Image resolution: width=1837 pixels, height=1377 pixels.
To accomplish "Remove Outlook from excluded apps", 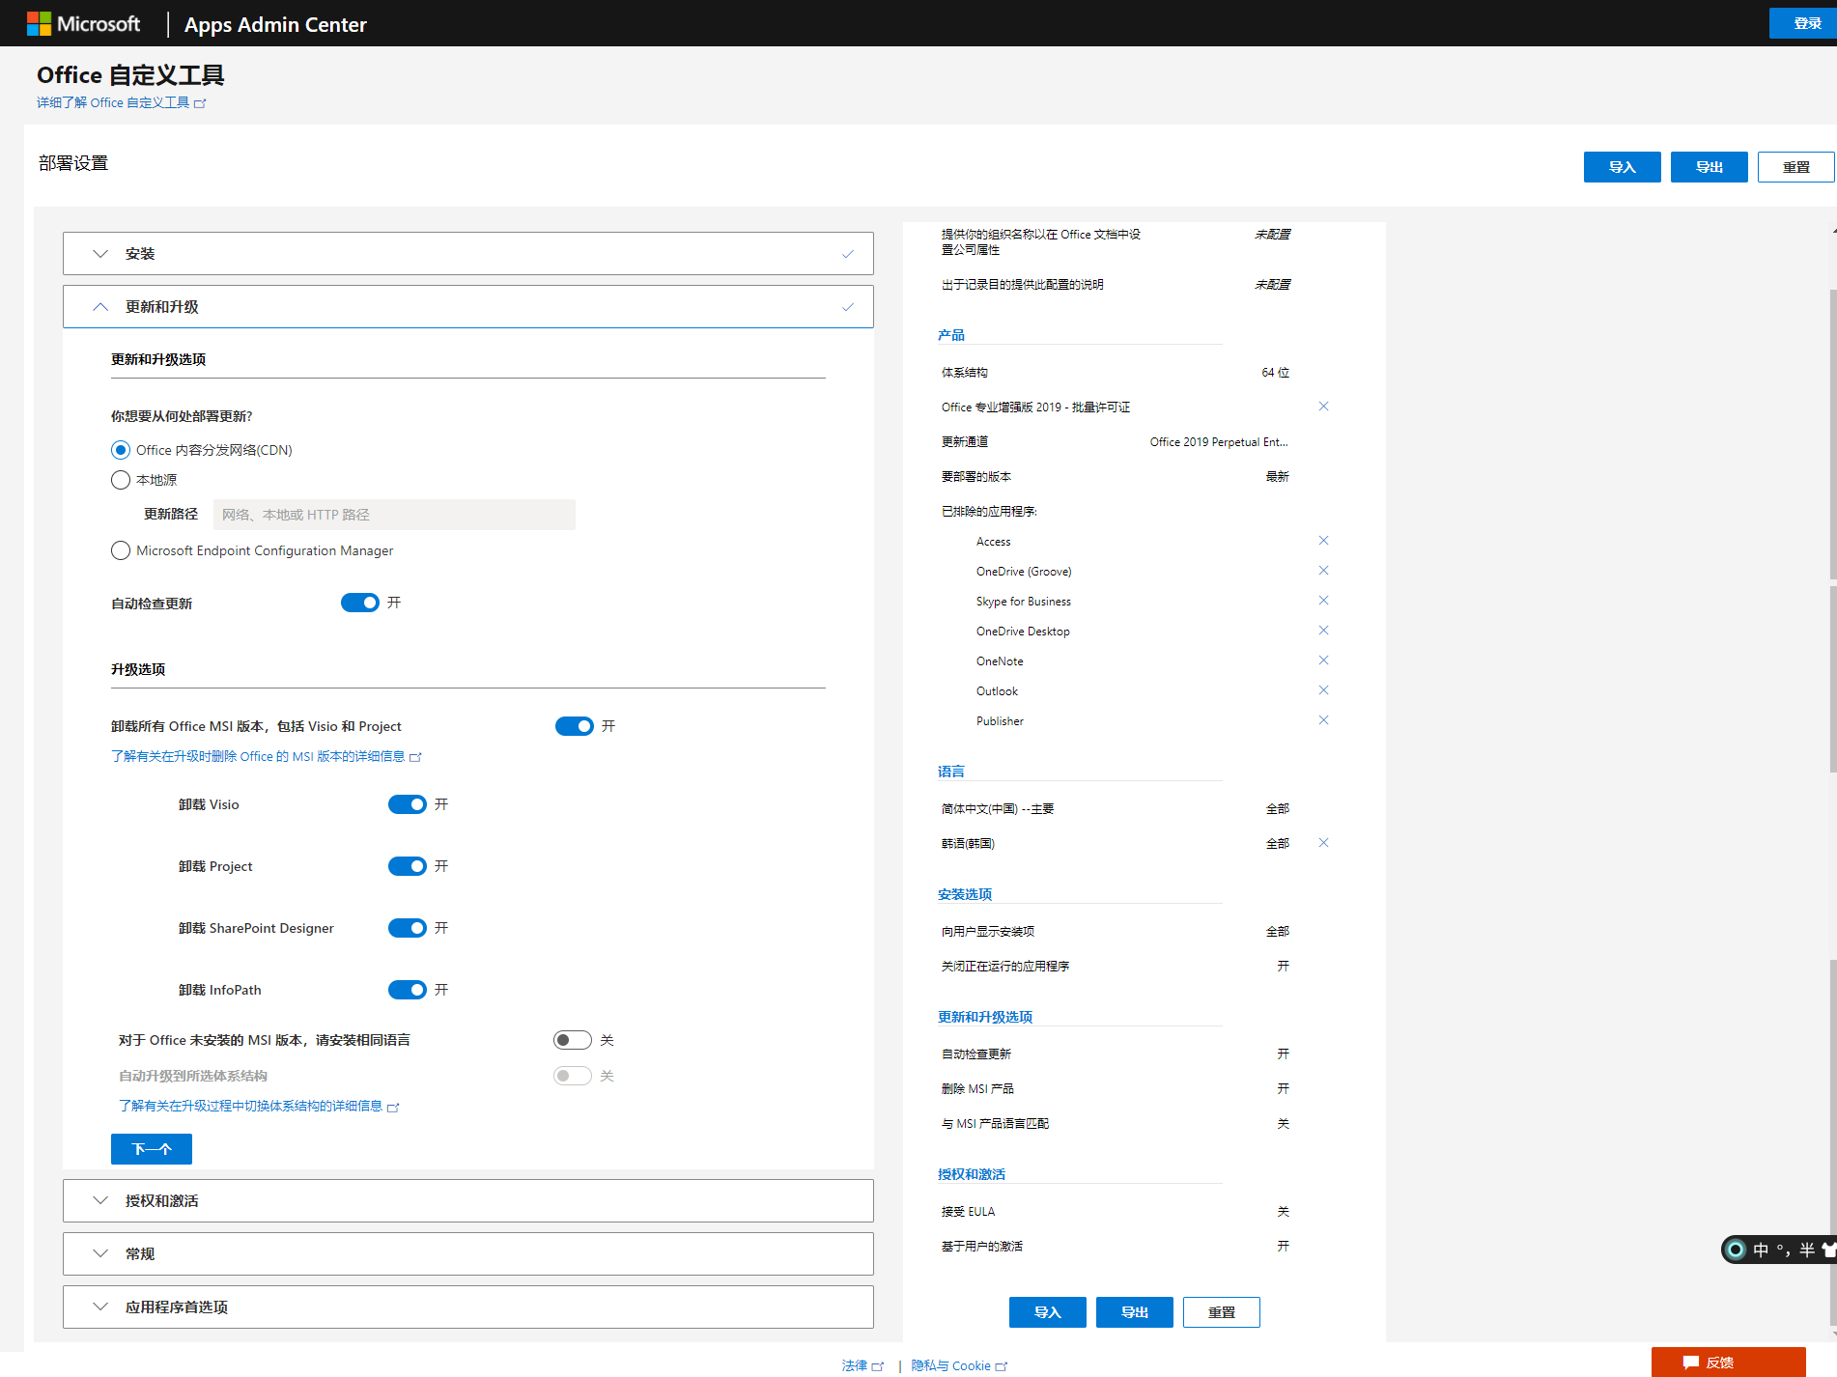I will [1323, 690].
